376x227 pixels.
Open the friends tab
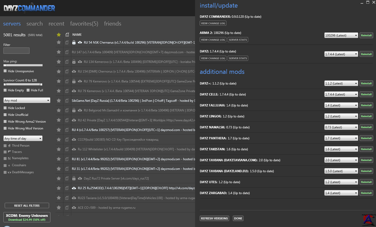113,23
